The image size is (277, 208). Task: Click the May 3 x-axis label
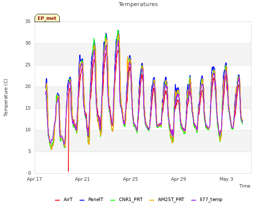tap(226, 179)
